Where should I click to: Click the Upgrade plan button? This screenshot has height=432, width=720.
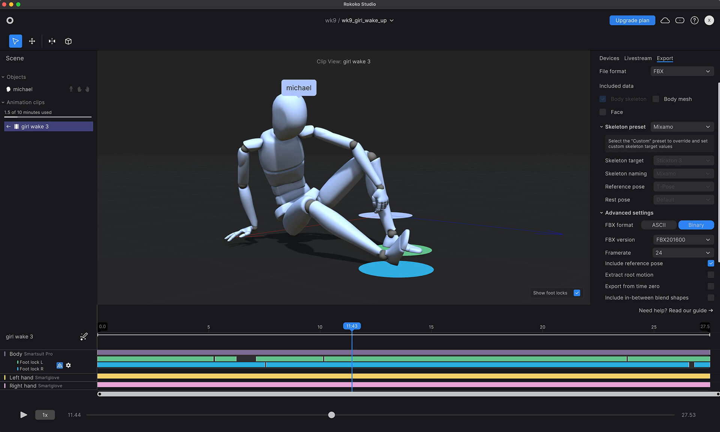[632, 21]
